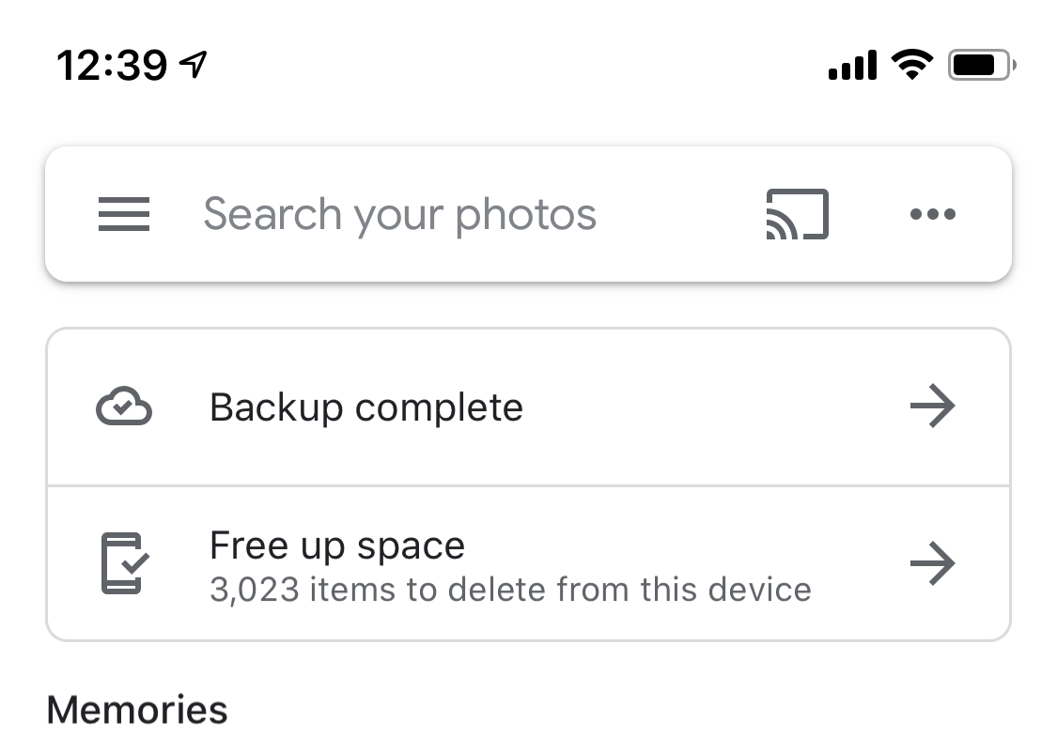Focus the Search your photos field
Viewport: 1057px width, 752px height.
399,215
